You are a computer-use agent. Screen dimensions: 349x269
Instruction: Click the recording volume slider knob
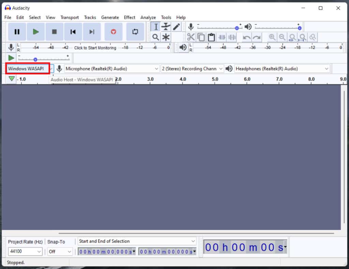coord(237,28)
